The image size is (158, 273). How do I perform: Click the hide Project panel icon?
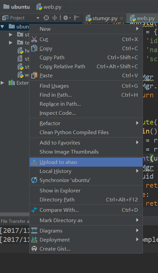(x=76, y=18)
